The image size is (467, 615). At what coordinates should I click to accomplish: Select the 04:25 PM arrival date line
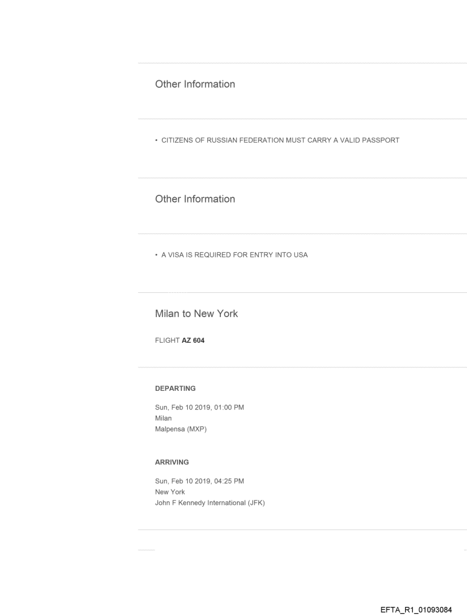(199, 481)
